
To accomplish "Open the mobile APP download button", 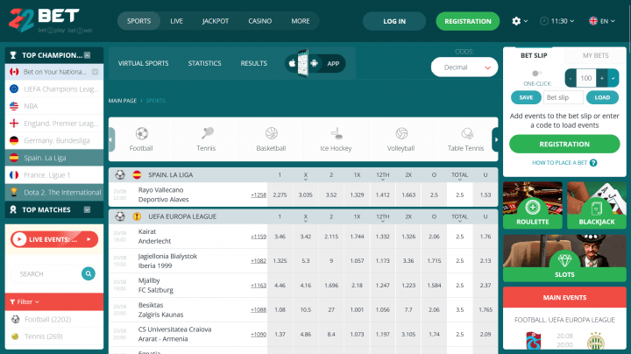I will tap(315, 64).
